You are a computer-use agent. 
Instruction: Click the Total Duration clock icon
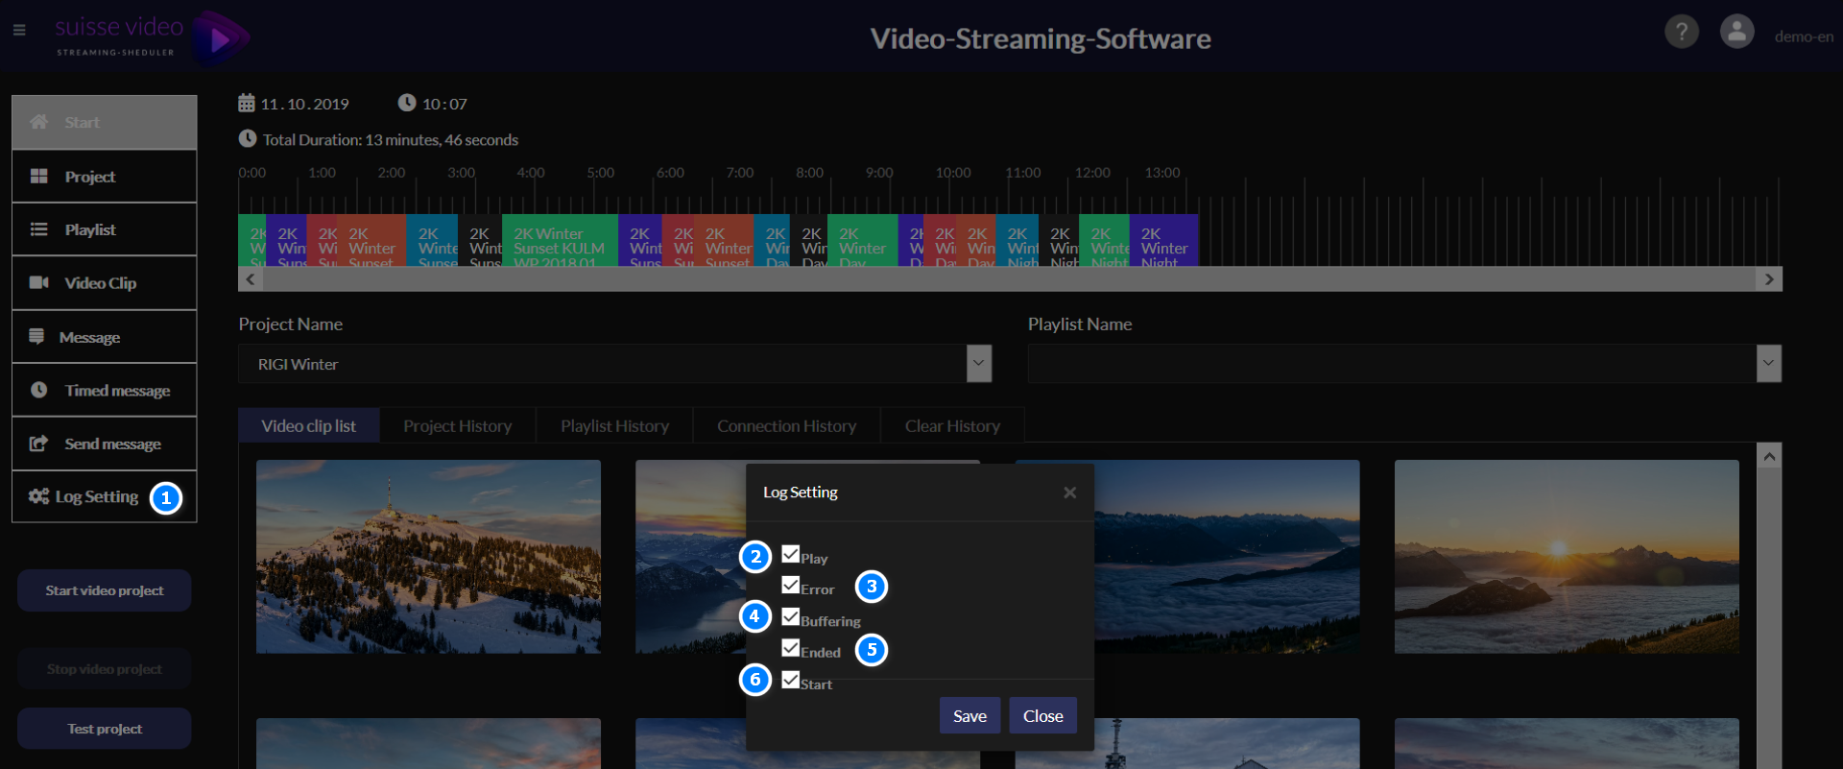point(248,139)
